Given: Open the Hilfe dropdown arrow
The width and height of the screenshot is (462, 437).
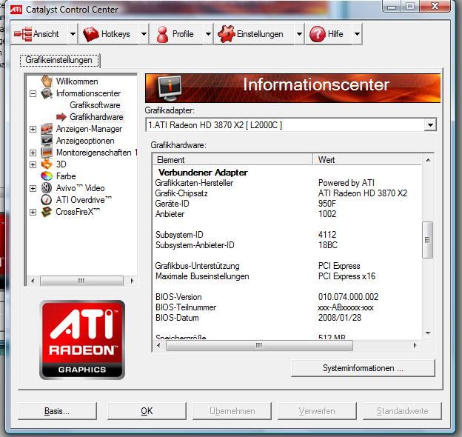Looking at the screenshot, I should pyautogui.click(x=357, y=34).
